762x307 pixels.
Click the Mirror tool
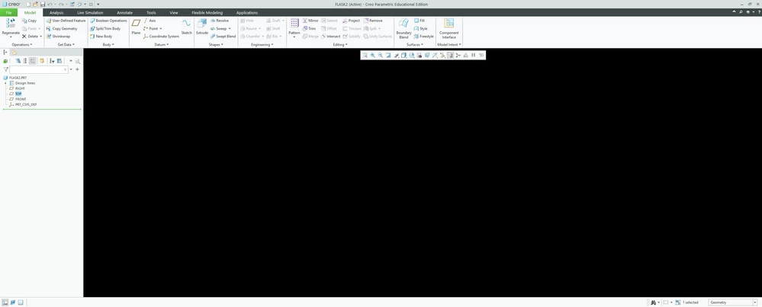[310, 21]
